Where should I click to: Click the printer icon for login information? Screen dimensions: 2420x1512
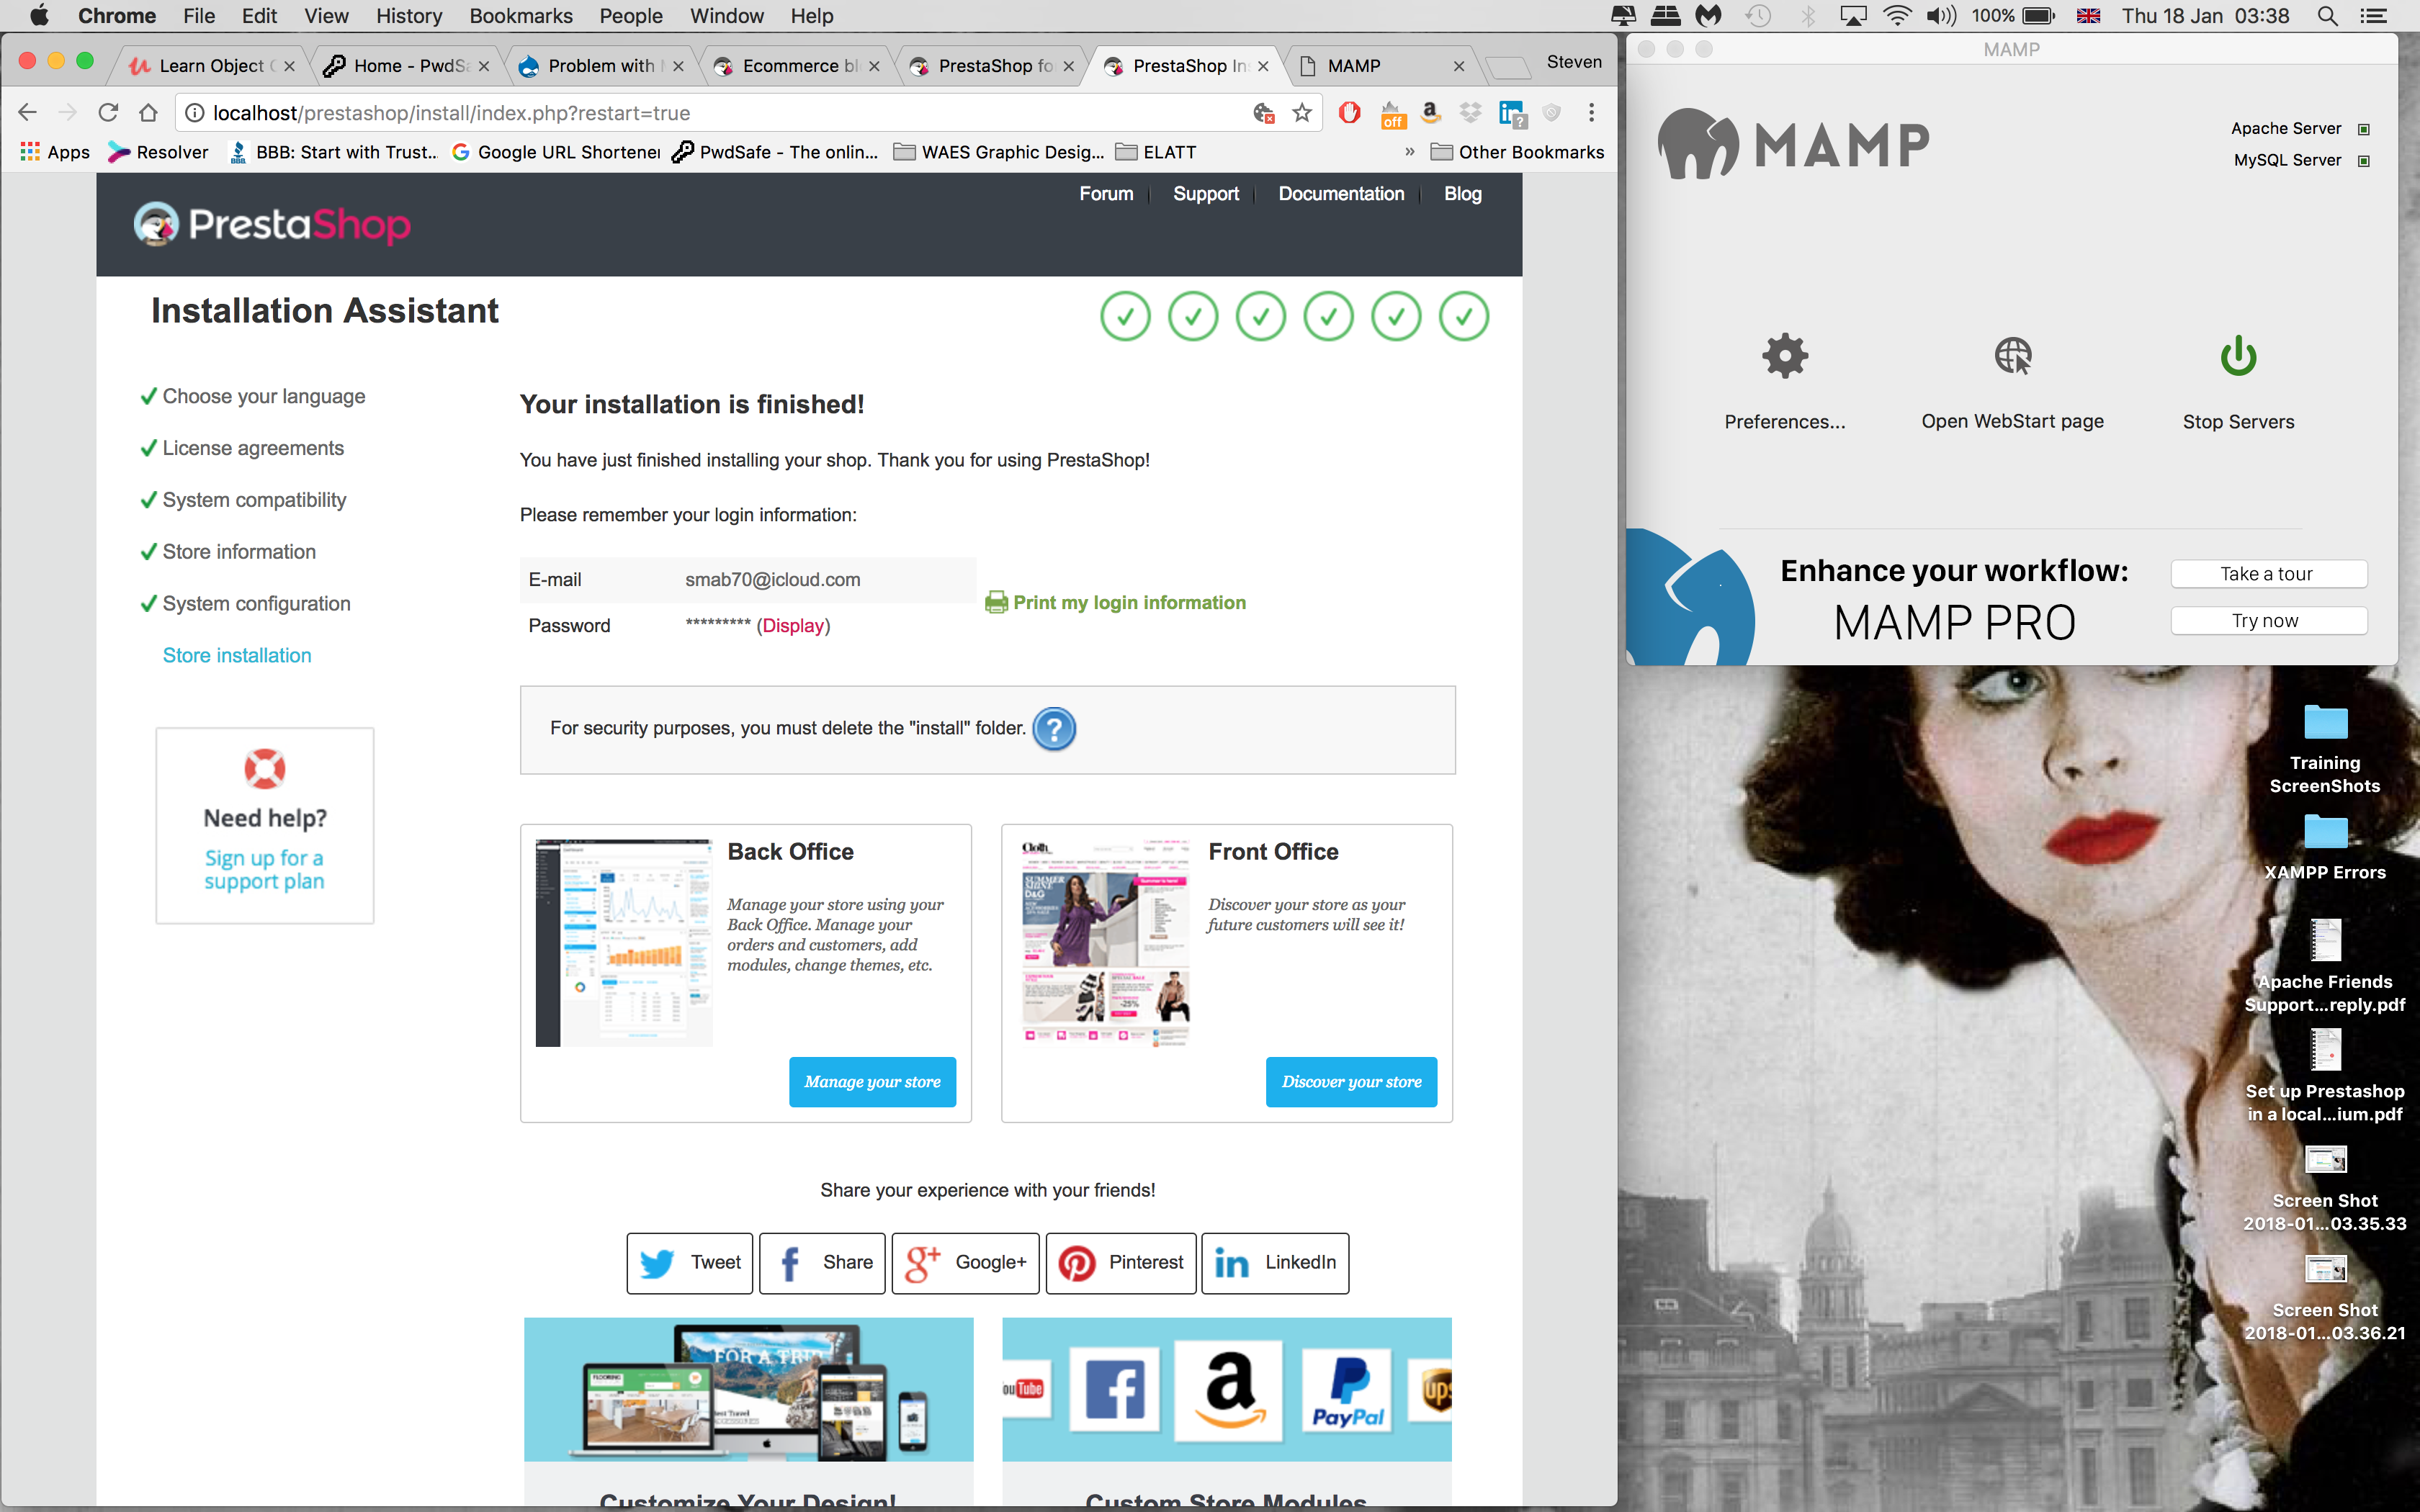click(x=996, y=602)
